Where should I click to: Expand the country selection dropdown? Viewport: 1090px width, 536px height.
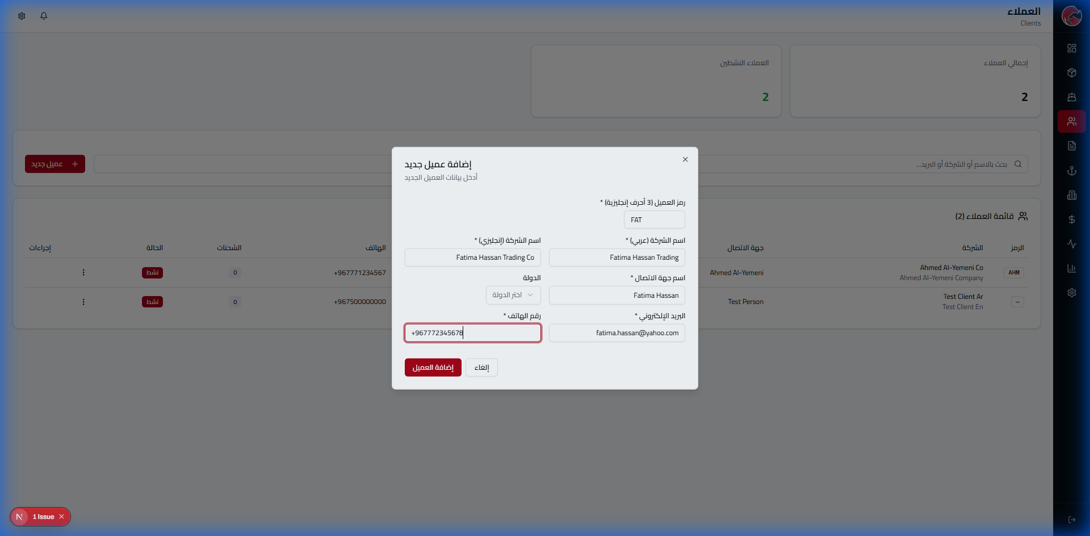[x=513, y=295]
